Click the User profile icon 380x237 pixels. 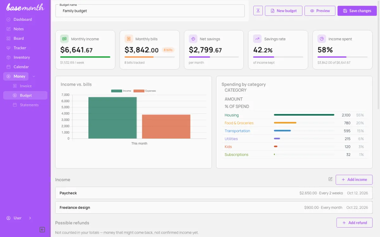coord(9,218)
